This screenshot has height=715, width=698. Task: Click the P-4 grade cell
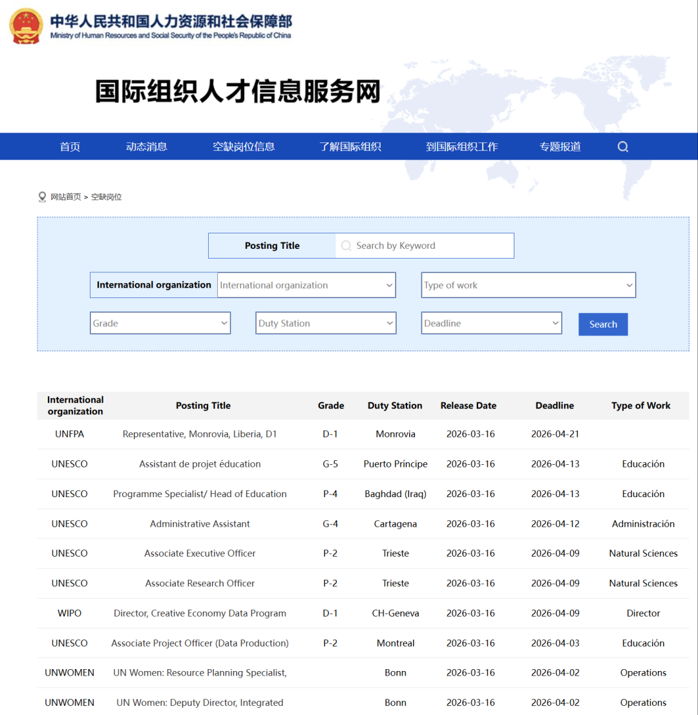pyautogui.click(x=330, y=494)
